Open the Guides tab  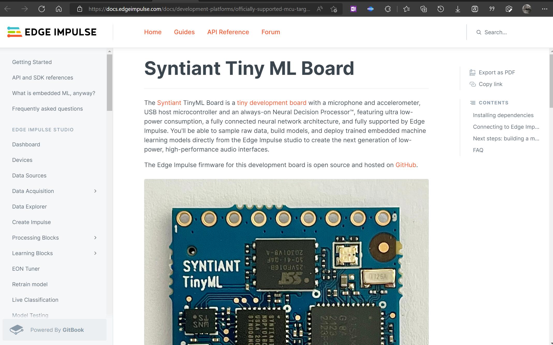184,32
